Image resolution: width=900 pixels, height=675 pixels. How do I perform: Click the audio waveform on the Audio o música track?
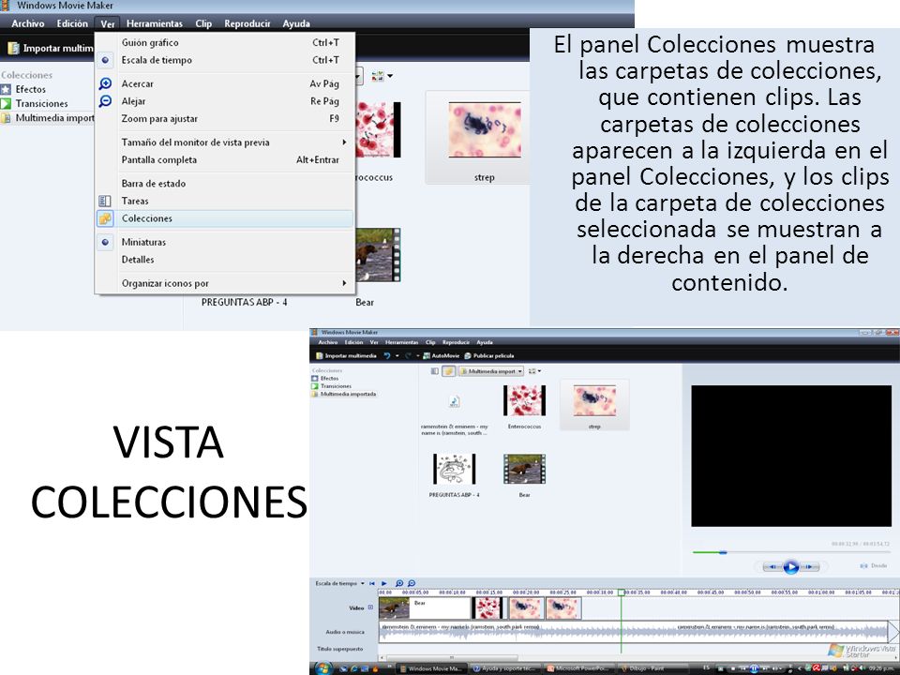point(634,631)
